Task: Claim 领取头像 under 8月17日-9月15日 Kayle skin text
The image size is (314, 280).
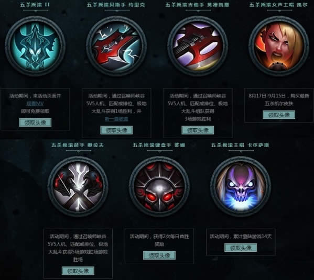Action: pyautogui.click(x=279, y=115)
